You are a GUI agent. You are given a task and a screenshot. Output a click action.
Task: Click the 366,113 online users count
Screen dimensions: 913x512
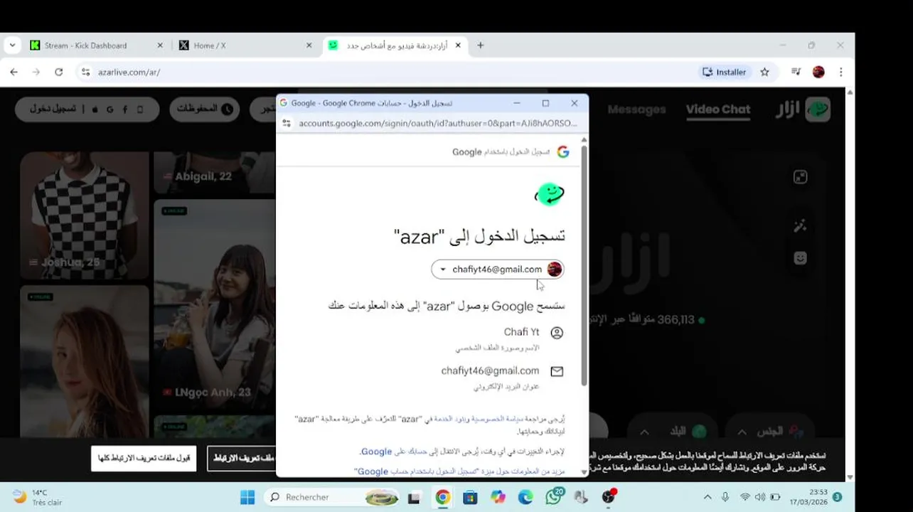point(676,320)
